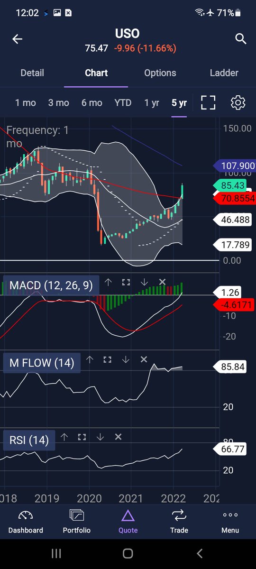Viewport: 256px width, 569px height.
Task: Select the Chart tab
Action: [x=96, y=73]
